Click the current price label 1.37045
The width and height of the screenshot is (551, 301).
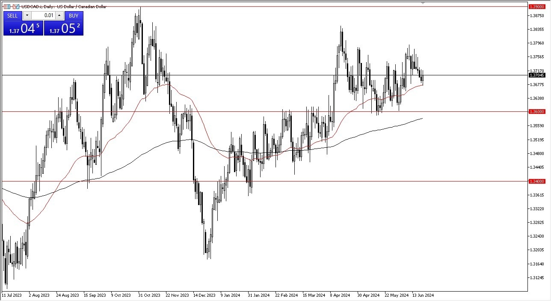click(536, 75)
